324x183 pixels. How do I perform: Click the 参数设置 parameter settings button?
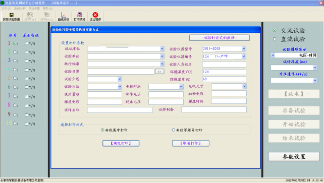(294, 157)
